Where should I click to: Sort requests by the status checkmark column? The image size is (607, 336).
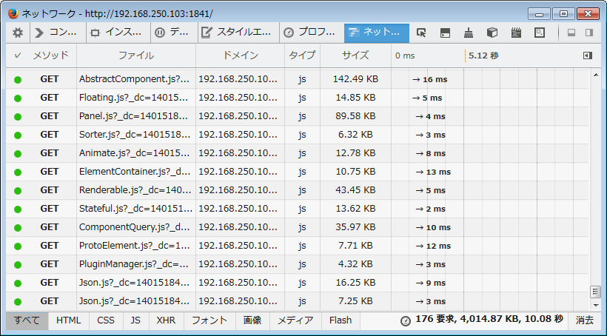[18, 56]
